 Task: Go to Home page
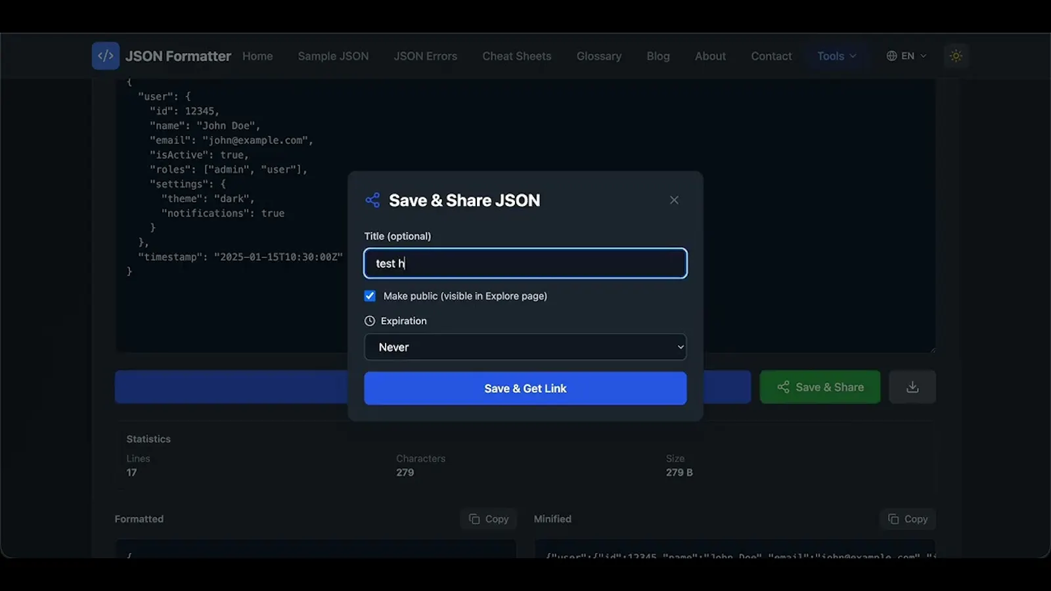tap(257, 56)
